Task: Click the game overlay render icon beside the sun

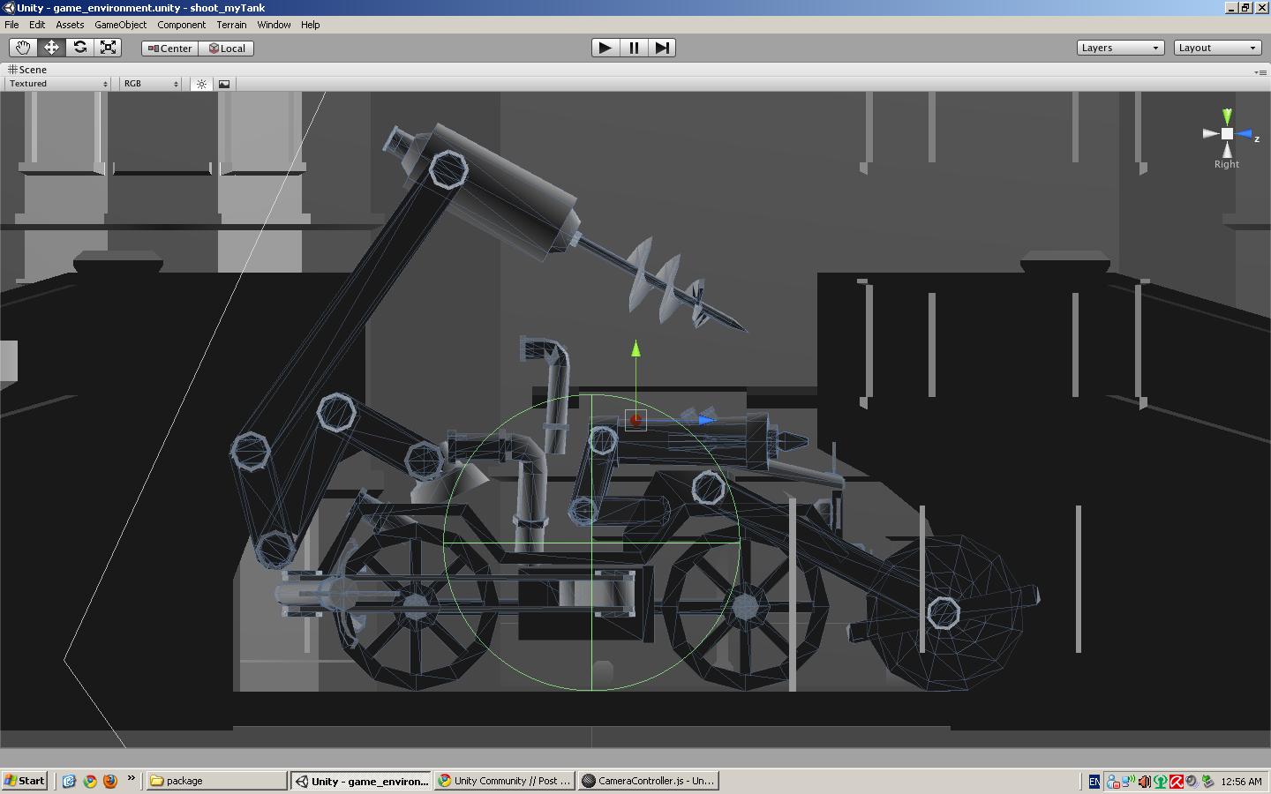Action: (x=224, y=84)
